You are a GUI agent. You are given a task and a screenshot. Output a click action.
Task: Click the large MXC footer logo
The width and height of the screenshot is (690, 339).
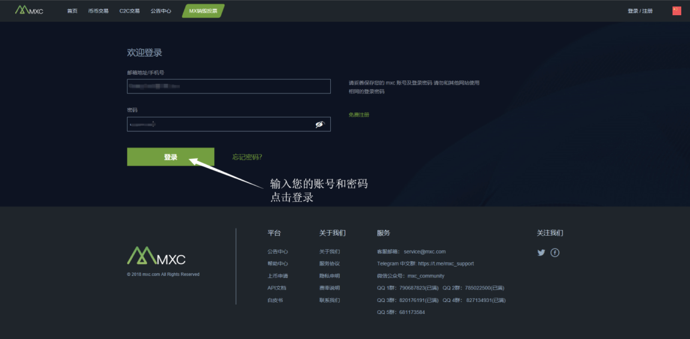[x=156, y=256]
